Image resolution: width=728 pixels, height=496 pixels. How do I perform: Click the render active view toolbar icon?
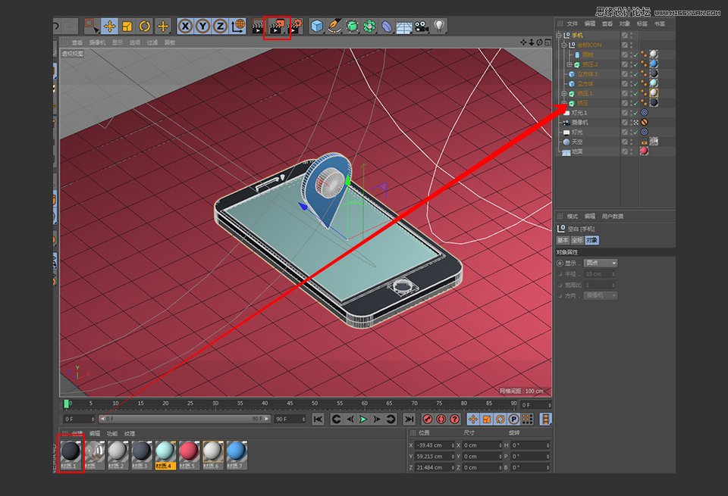(x=256, y=27)
